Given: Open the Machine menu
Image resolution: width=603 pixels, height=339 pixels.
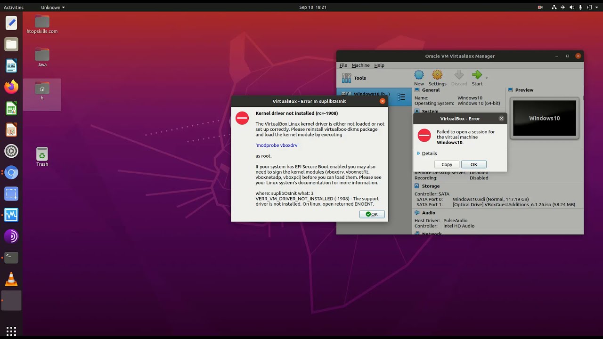Looking at the screenshot, I should (360, 65).
